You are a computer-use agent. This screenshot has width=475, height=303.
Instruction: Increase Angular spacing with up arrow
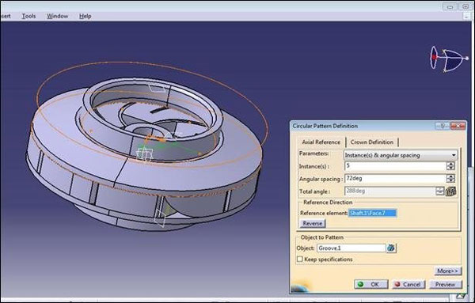pos(450,176)
